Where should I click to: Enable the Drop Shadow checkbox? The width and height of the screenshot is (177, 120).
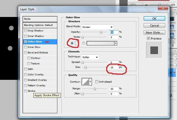pyautogui.click(x=26, y=31)
